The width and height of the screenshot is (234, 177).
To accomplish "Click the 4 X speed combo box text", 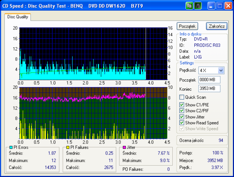I will 203,70.
